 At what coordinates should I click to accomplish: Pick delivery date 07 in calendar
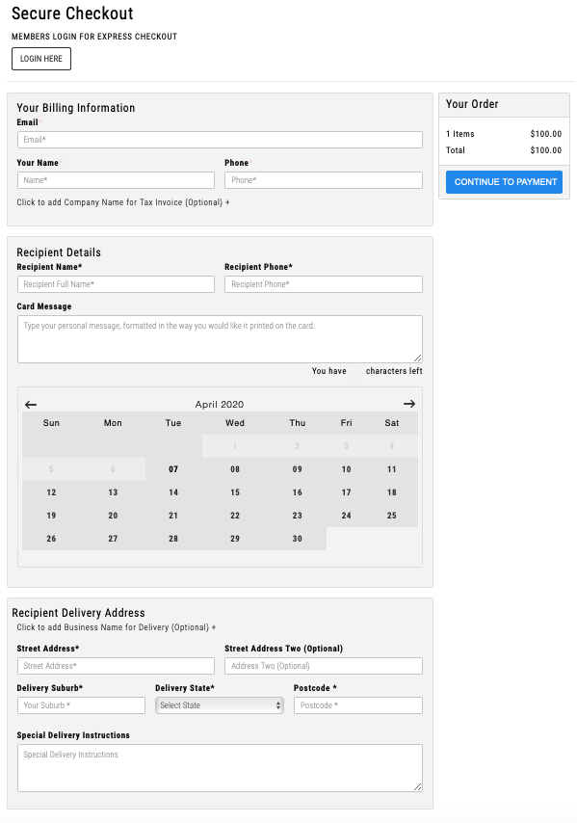173,469
